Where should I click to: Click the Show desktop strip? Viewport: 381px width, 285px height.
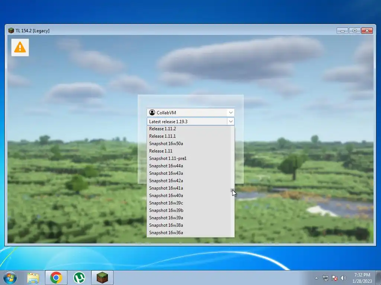378,278
